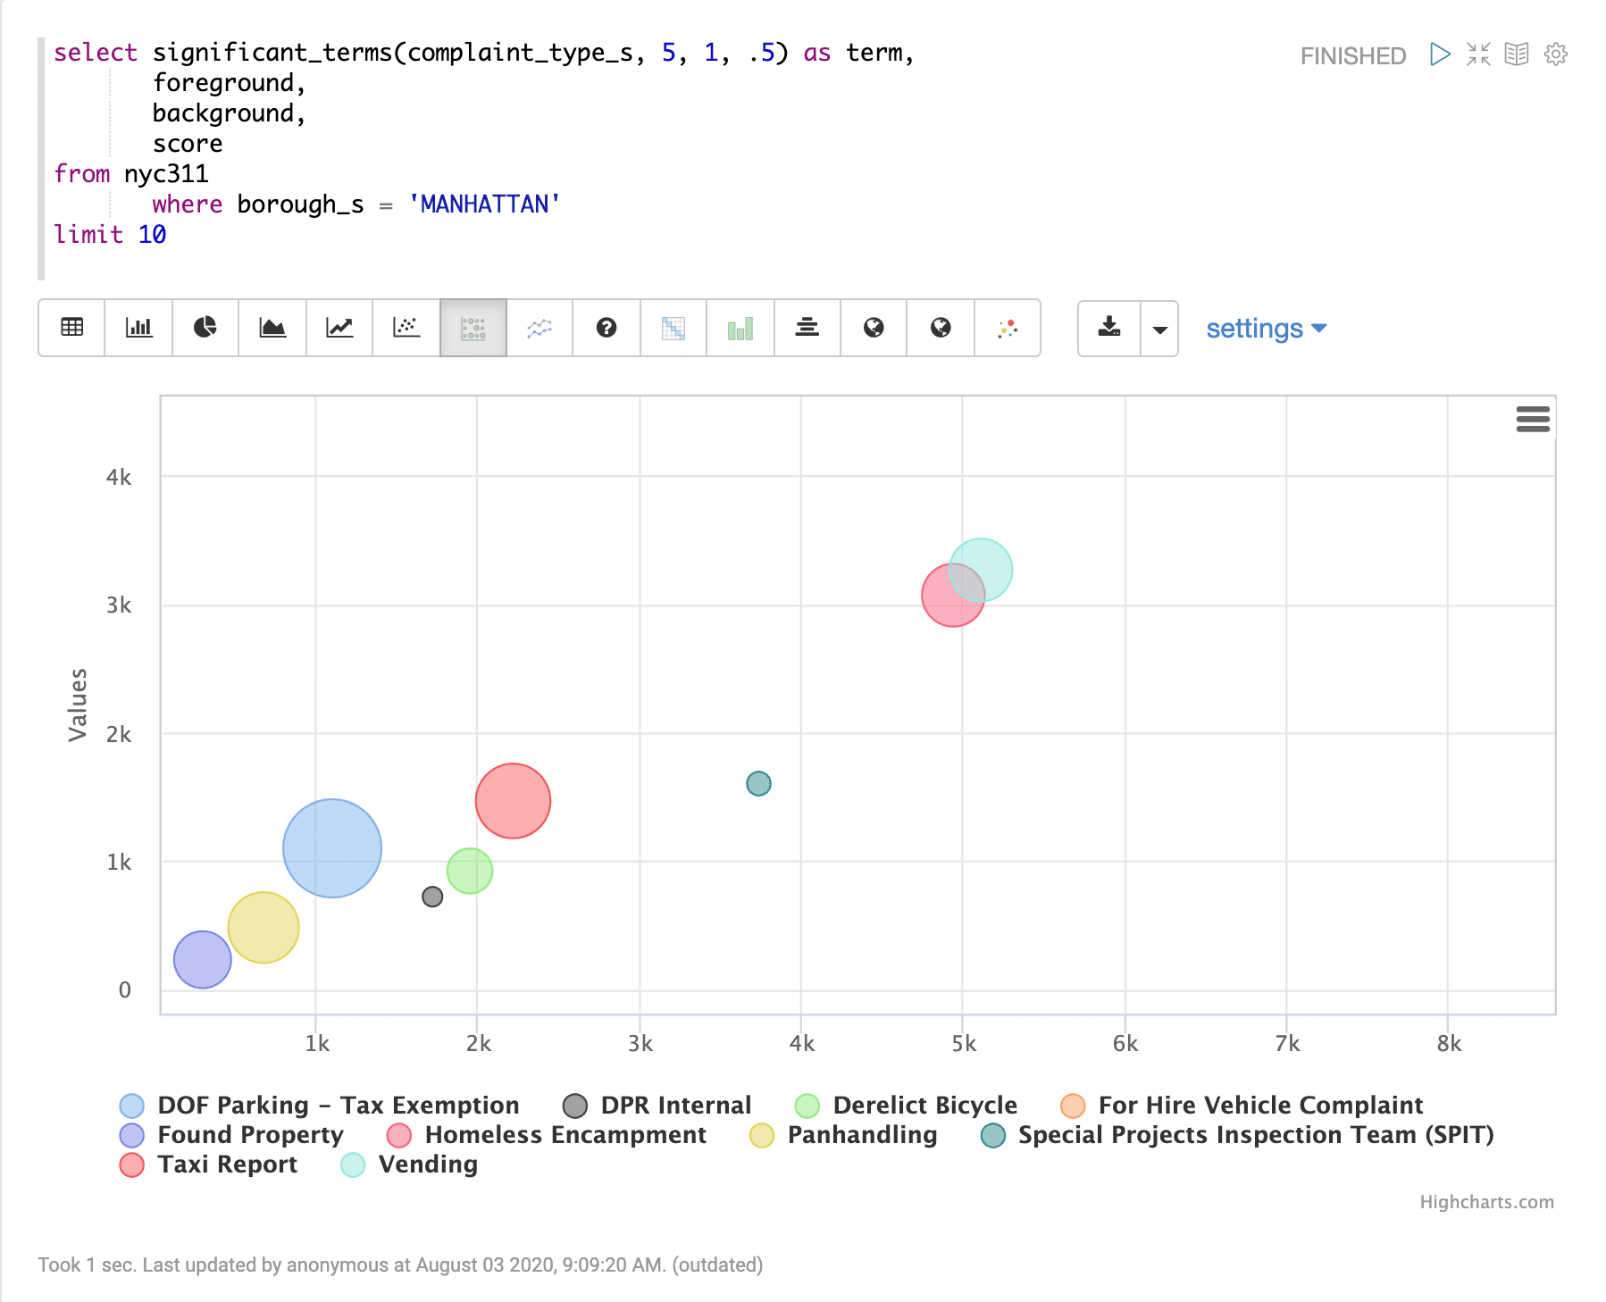This screenshot has width=1606, height=1302.
Task: Click the download results button
Action: 1108,328
